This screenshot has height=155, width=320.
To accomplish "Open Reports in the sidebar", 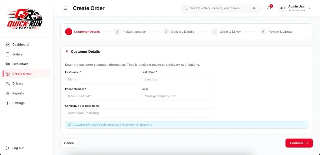I will click(x=27, y=93).
